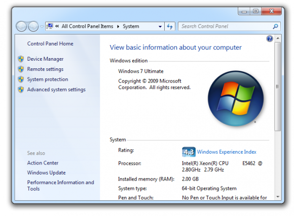Open Remote settings link
The image size is (294, 216).
[x=46, y=69]
